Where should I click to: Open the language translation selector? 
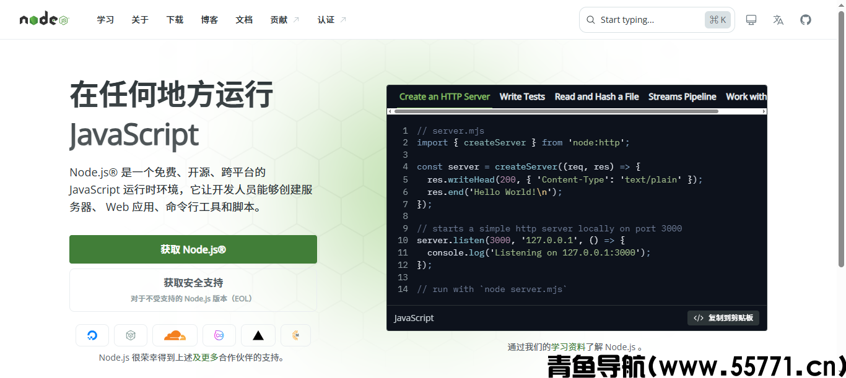point(778,20)
